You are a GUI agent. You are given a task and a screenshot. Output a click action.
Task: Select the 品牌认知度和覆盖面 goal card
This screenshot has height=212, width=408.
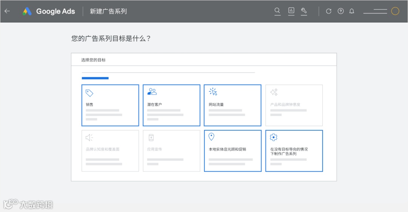pos(110,151)
